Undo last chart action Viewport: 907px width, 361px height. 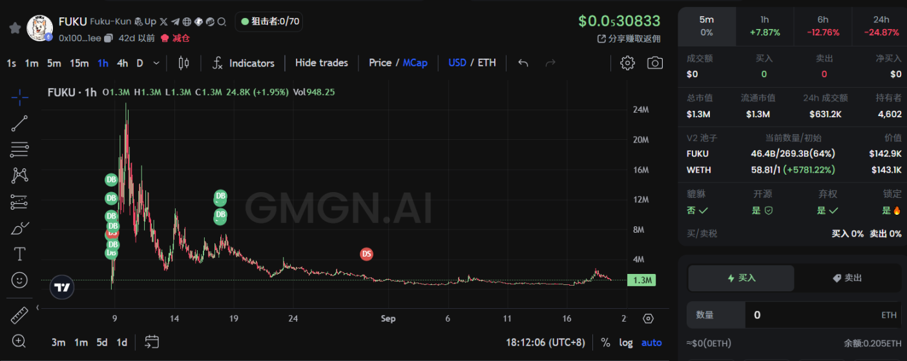pyautogui.click(x=523, y=63)
